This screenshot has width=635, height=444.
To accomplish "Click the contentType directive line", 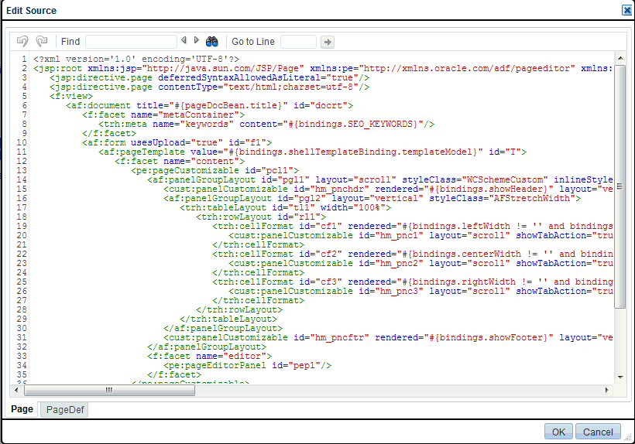I will (209, 87).
